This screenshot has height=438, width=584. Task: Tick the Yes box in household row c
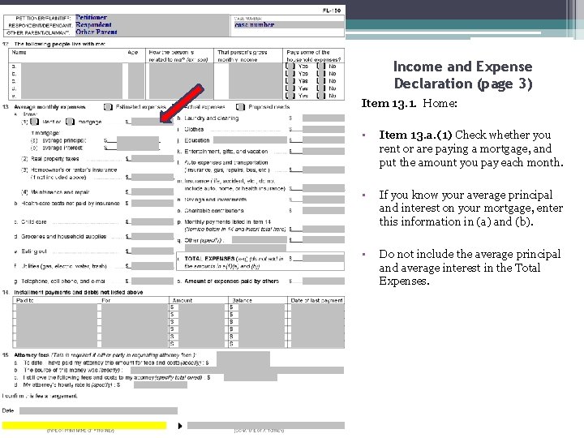coord(290,81)
